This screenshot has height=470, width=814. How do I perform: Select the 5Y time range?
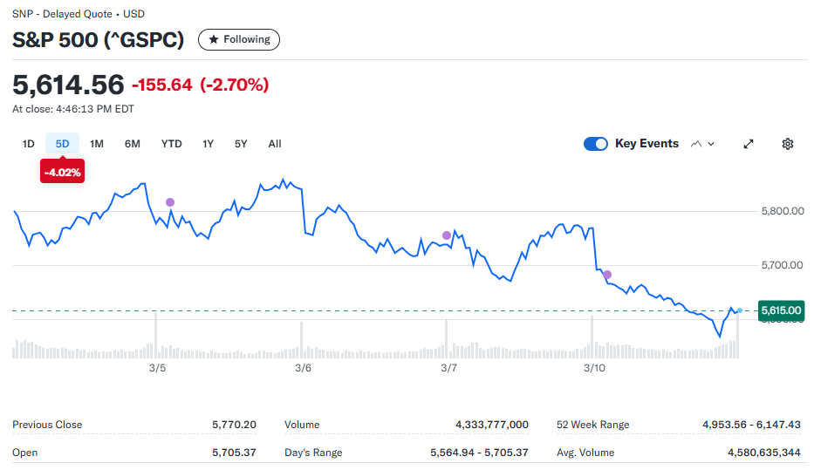(241, 144)
